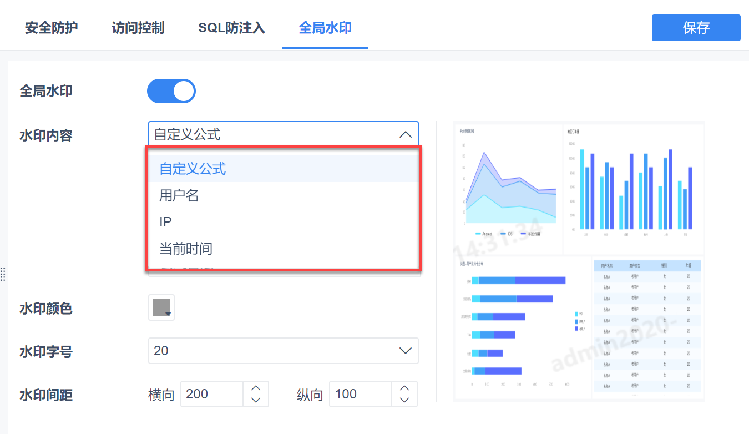Click the 横向 spacing input field

[x=212, y=394]
